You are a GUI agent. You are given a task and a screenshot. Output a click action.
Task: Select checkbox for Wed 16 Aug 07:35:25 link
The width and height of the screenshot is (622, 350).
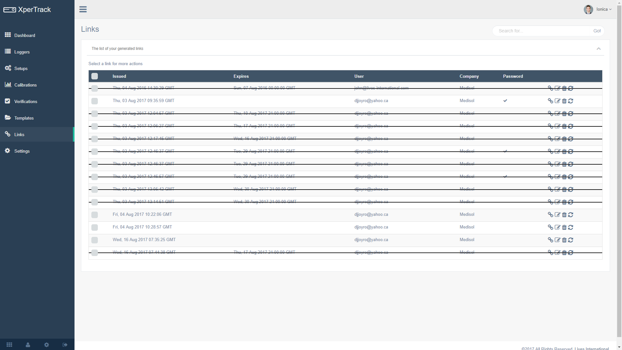point(95,240)
